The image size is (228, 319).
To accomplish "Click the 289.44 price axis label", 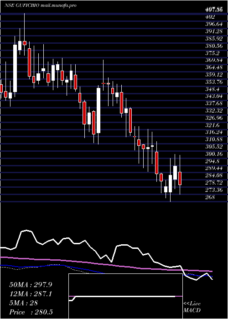I will [215, 168].
